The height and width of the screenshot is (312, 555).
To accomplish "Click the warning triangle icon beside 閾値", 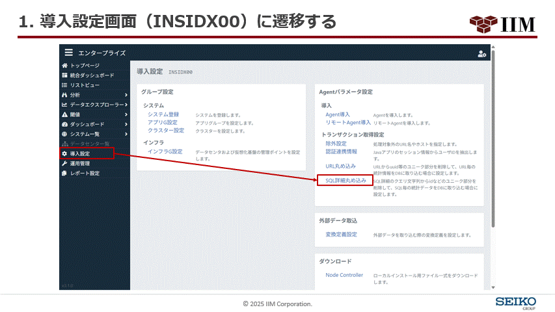I will pos(64,114).
